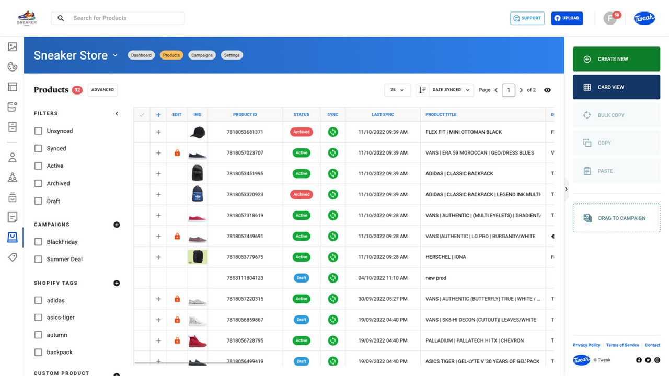Open the Privacy Policy link
The image size is (669, 376).
tap(586, 345)
